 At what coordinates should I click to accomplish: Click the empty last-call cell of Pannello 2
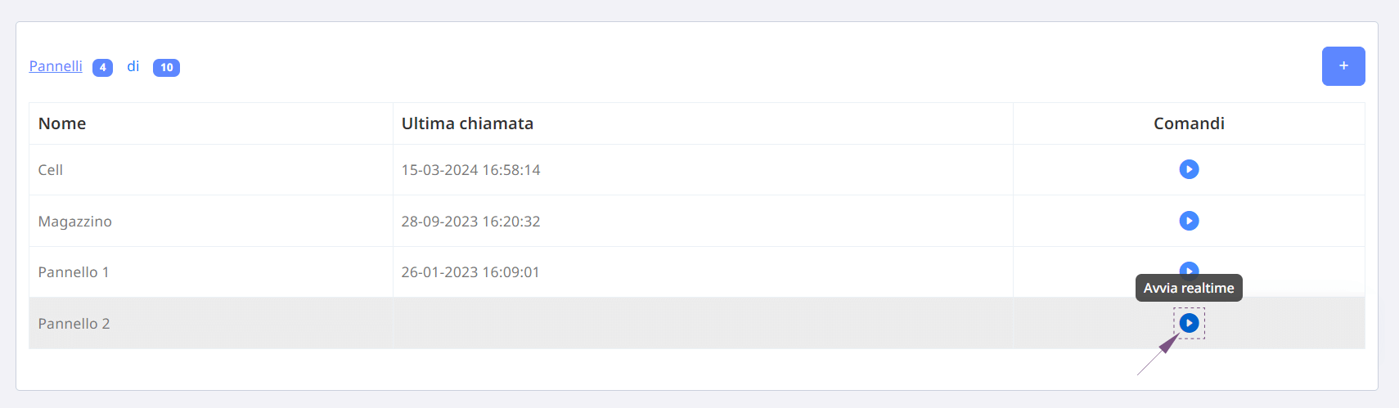tap(703, 323)
